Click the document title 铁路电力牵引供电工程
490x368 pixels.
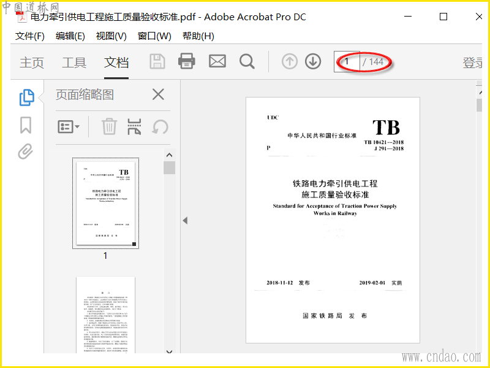tap(335, 183)
